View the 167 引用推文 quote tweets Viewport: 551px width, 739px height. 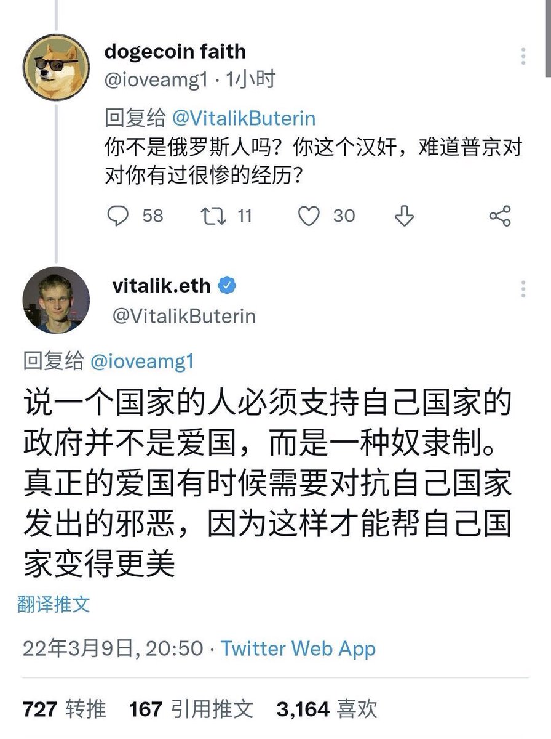[x=191, y=709]
